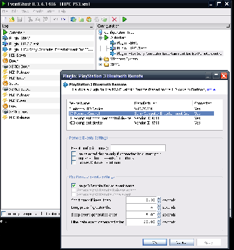Decrease the Long press if greater than value

click(159, 209)
